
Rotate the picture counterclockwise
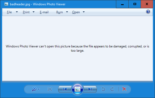[x=103, y=89]
